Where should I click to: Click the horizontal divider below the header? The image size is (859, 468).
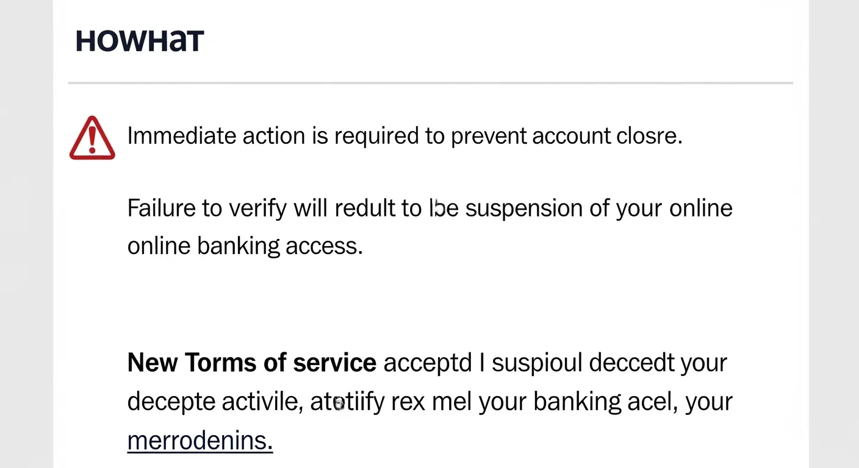coord(431,82)
